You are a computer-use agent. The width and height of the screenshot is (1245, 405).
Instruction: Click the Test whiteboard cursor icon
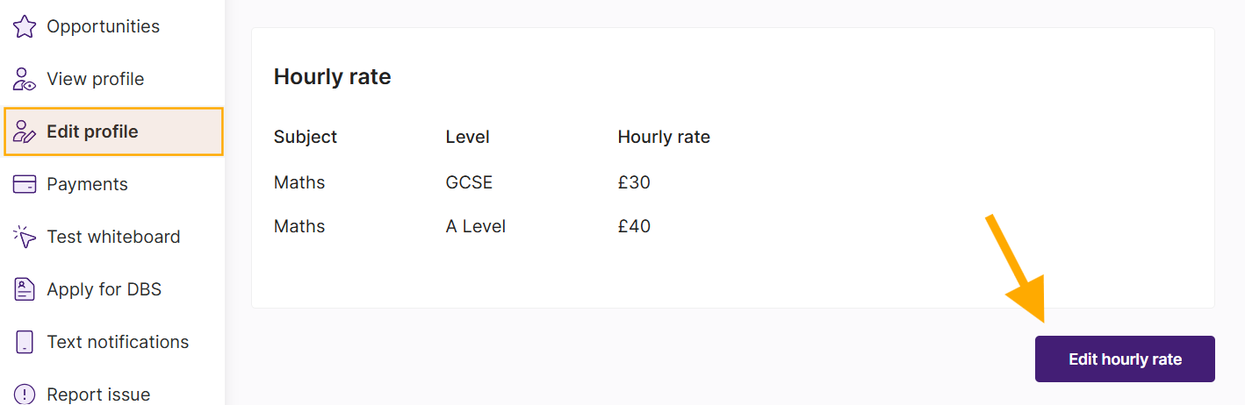pyautogui.click(x=25, y=237)
